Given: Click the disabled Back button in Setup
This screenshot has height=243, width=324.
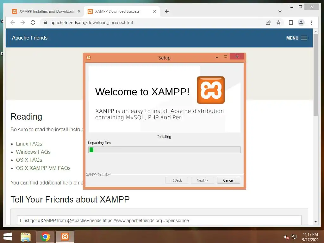Looking at the screenshot, I should pyautogui.click(x=177, y=180).
